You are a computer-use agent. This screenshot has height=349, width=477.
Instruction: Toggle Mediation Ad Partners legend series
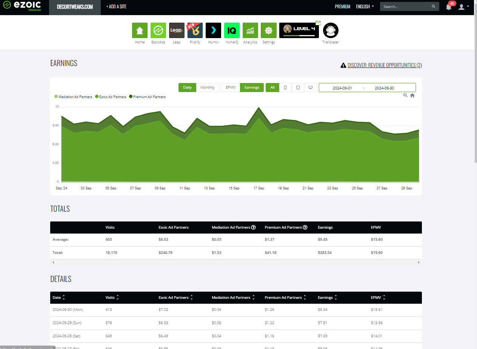(x=73, y=97)
